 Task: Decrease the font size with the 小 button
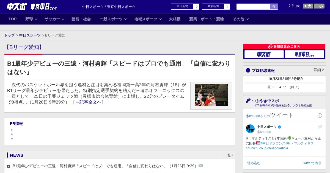(319, 6)
